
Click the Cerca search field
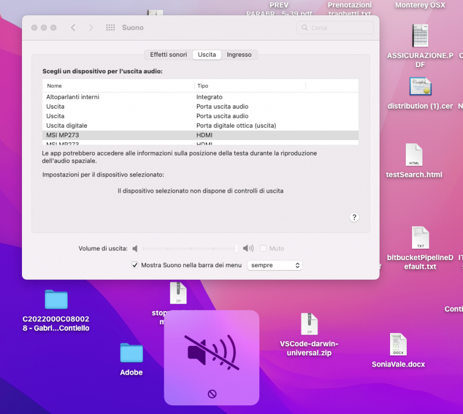point(339,28)
